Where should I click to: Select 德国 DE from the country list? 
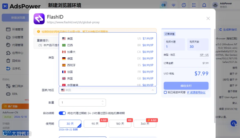108,58
